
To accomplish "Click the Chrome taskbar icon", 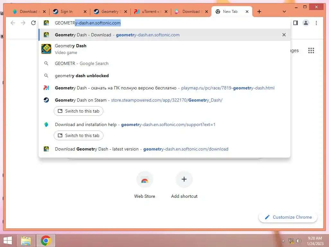I will (x=46, y=241).
